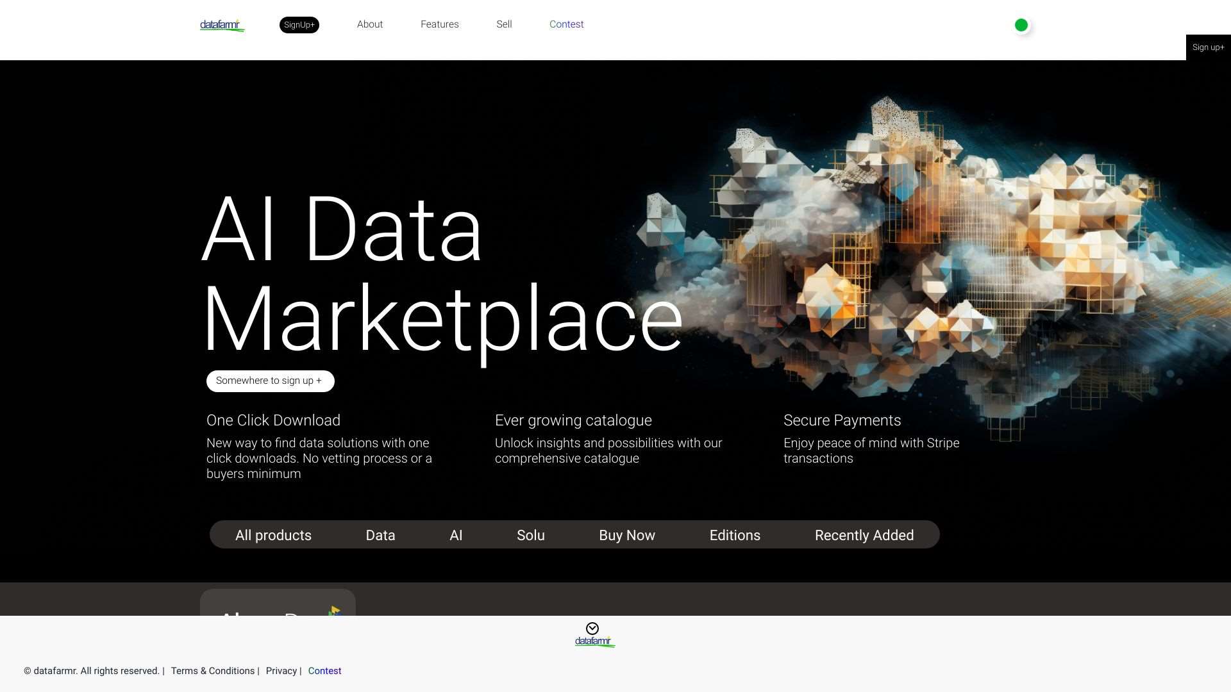Expand the footer using the chevron circle icon
Viewport: 1231px width, 692px height.
(x=592, y=628)
